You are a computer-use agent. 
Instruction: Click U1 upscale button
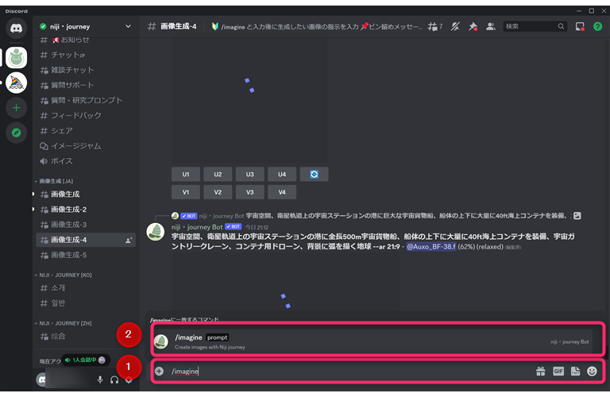click(186, 174)
